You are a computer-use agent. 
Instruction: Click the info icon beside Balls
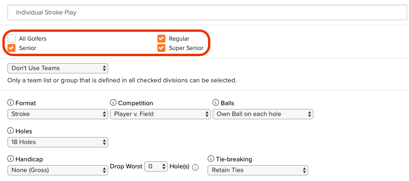(x=216, y=103)
